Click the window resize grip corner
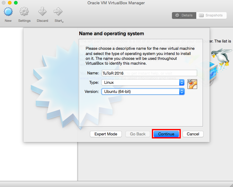 coord(231,185)
